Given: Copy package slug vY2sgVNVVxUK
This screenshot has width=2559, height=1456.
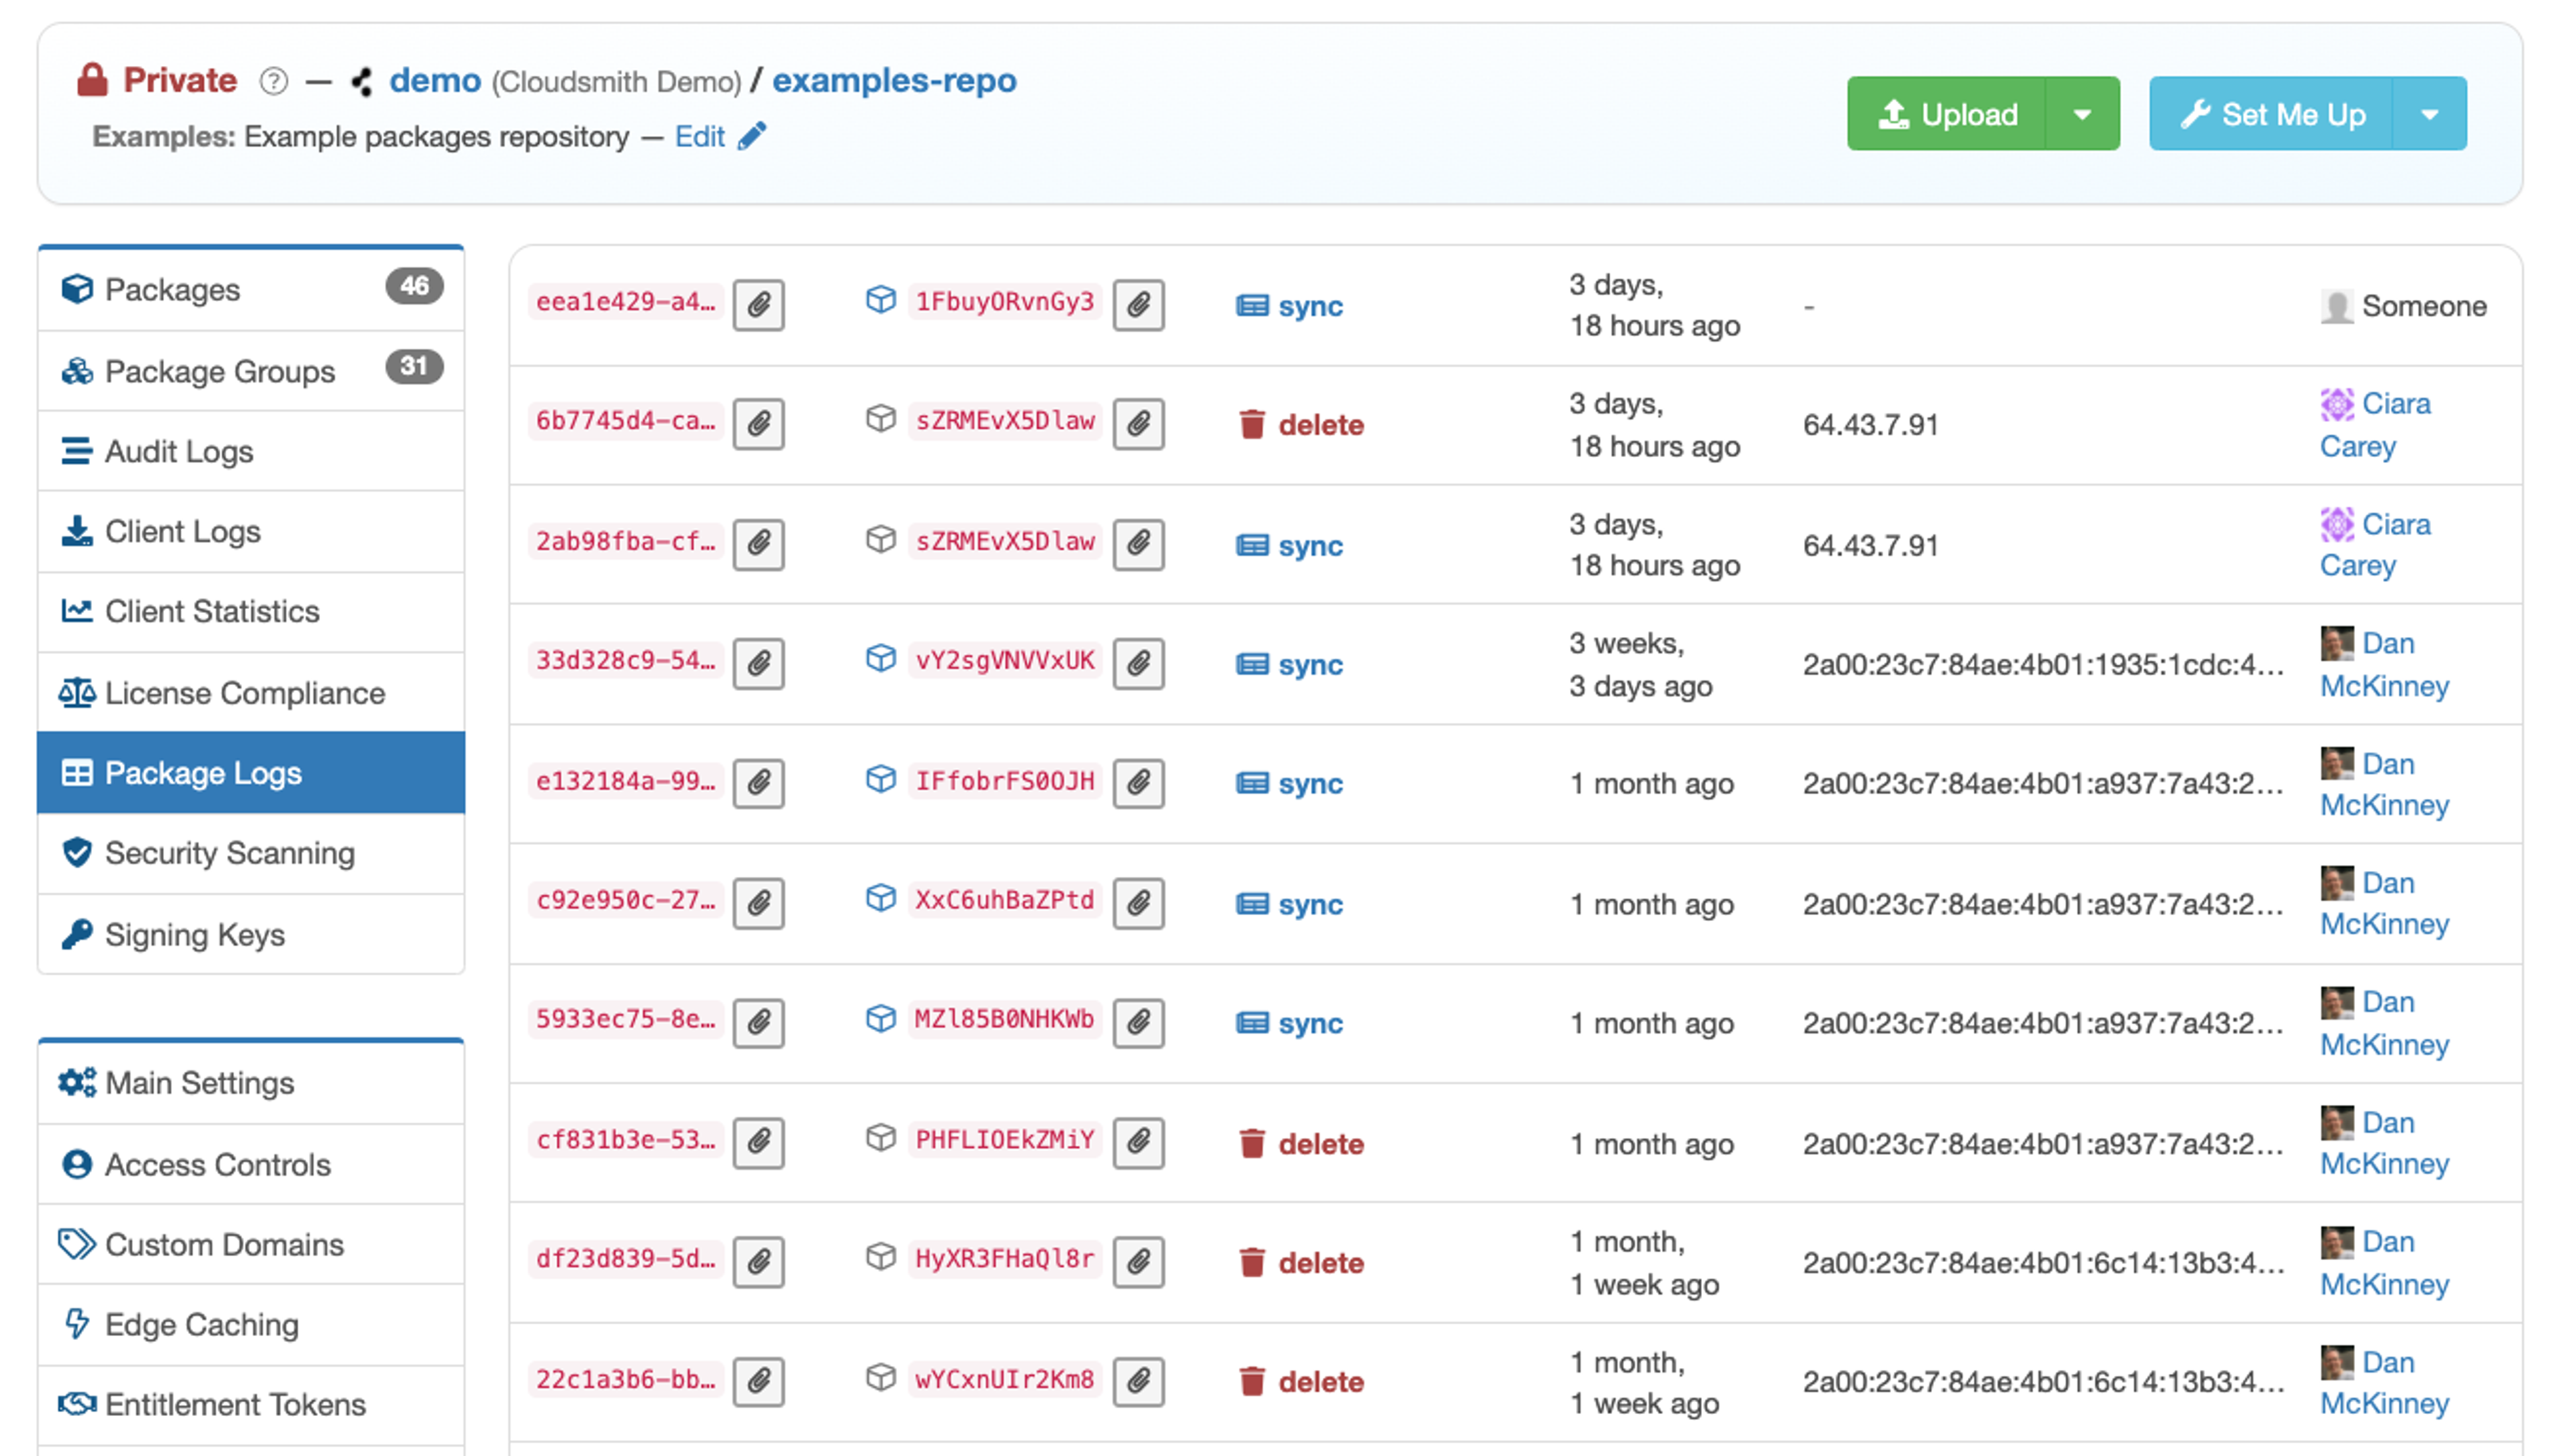Looking at the screenshot, I should click(1138, 663).
